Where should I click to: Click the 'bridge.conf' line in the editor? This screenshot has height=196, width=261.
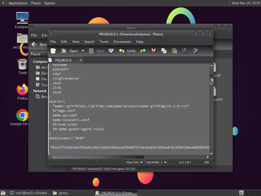point(64,111)
